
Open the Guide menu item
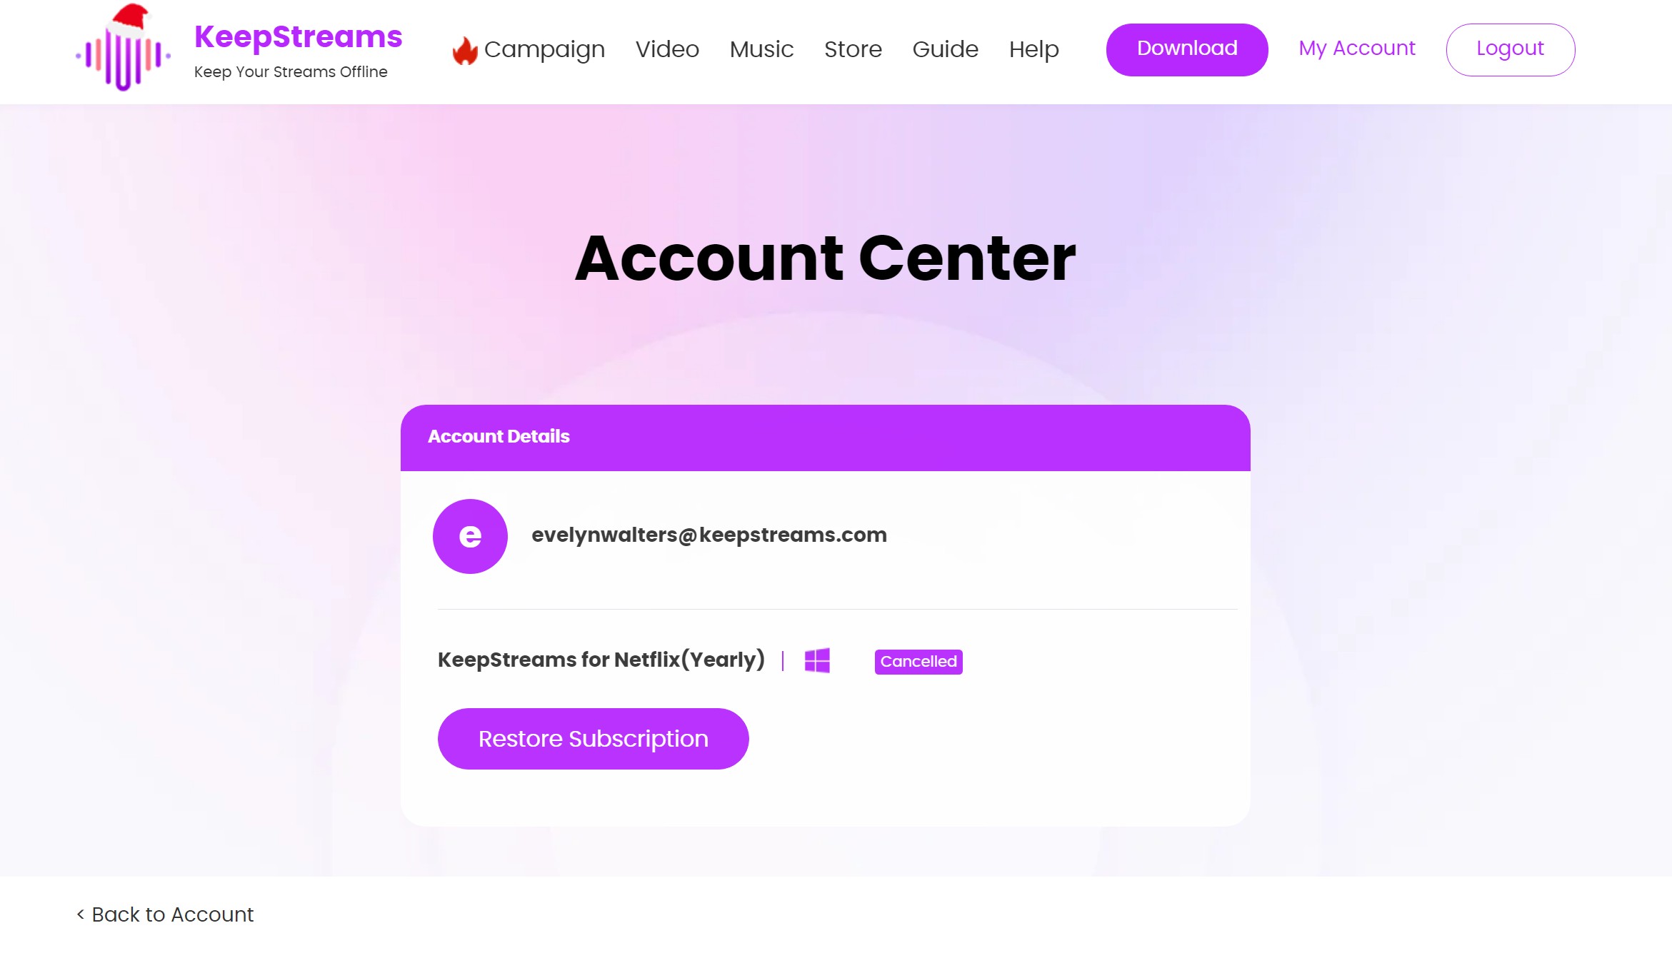pos(945,49)
